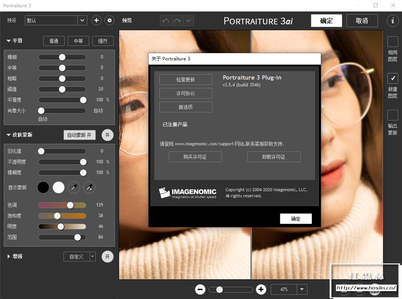Close the Portraiture 3 window

[393, 5]
